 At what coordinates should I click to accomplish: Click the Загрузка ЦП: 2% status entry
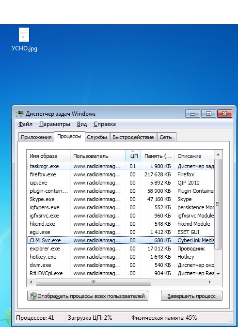[90, 318]
